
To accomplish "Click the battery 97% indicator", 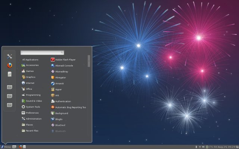I will point(209,147).
